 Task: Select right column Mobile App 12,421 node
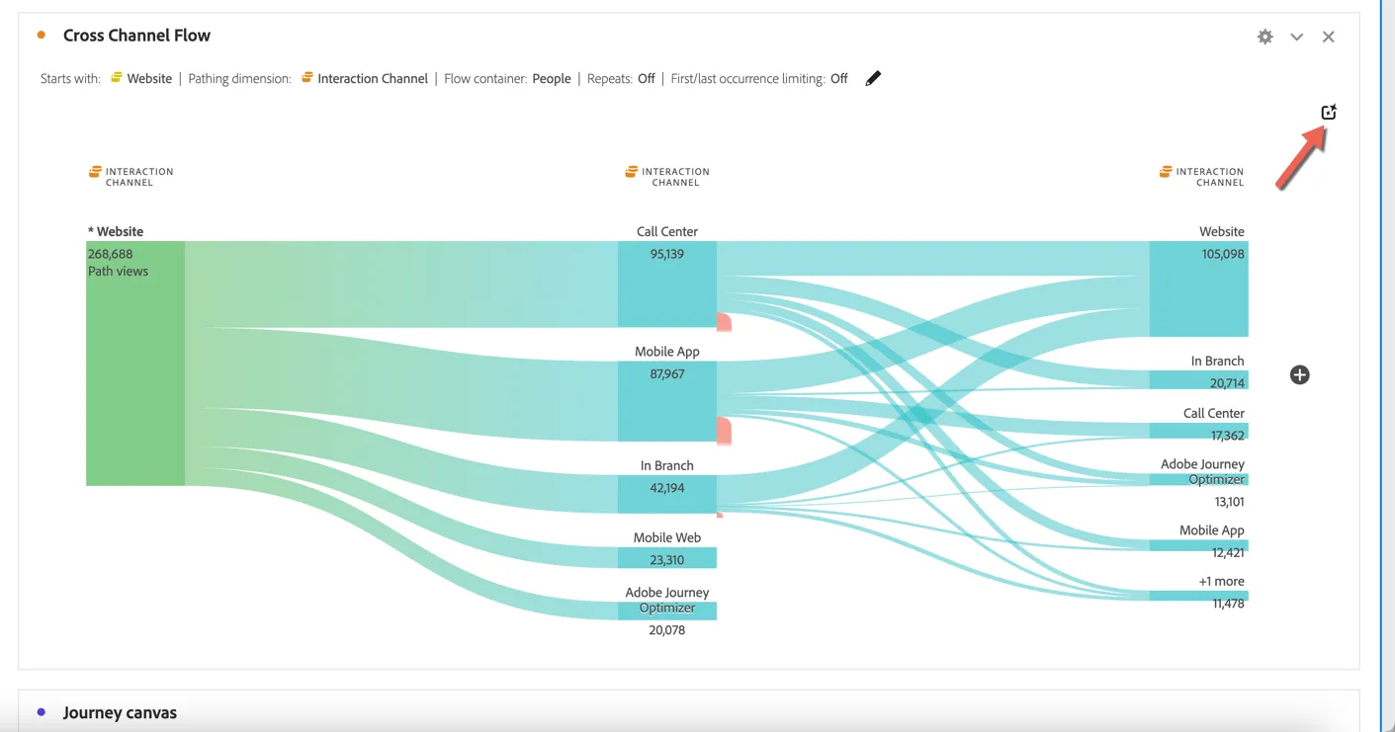(1198, 545)
